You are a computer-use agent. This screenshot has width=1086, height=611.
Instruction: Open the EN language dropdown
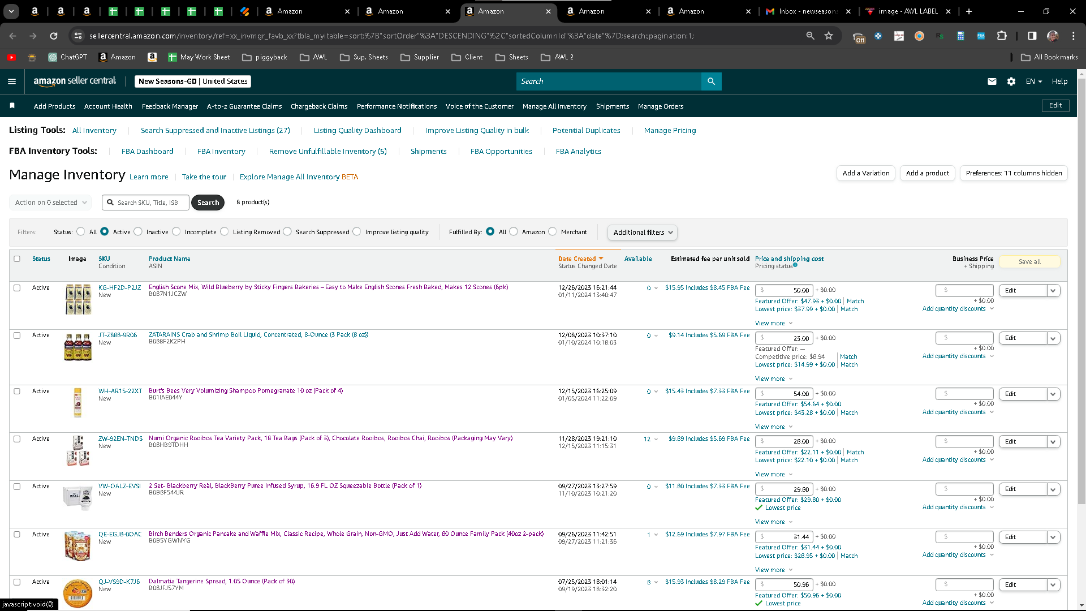point(1033,81)
